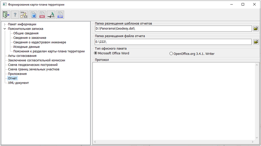Select Microsoft Office Word radio button
Screen dimensions: 261x146
point(96,53)
